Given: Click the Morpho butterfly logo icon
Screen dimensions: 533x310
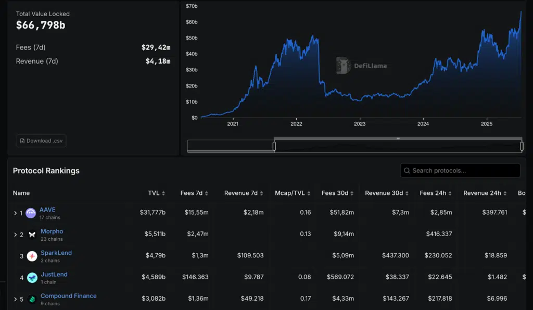Looking at the screenshot, I should click(x=32, y=234).
